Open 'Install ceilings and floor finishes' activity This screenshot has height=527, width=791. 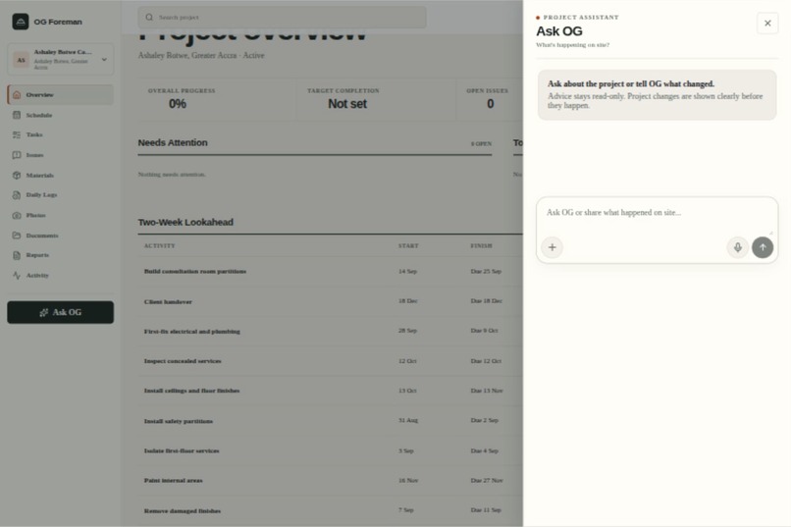pyautogui.click(x=191, y=391)
